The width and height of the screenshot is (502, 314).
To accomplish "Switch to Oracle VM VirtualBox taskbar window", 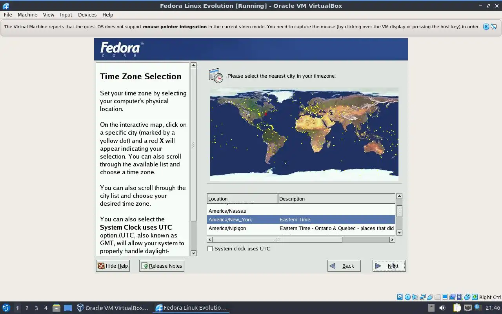I will pos(113,308).
